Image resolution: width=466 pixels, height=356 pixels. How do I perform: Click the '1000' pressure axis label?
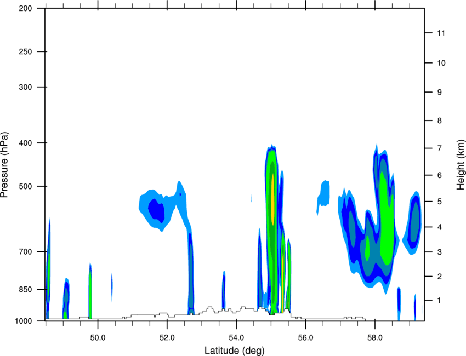coord(23,321)
